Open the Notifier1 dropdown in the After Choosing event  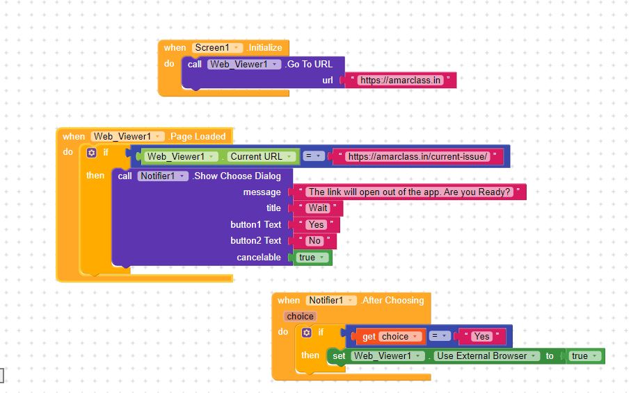(x=331, y=300)
